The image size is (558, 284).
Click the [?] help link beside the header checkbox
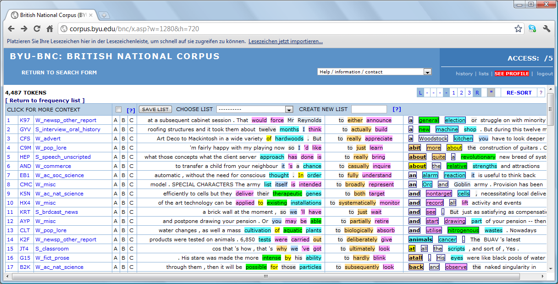point(131,110)
